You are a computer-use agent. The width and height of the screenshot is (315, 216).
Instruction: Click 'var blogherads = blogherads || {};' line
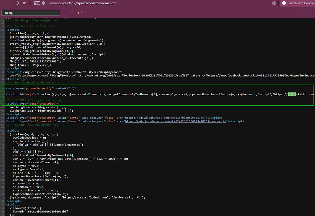(x=38, y=107)
